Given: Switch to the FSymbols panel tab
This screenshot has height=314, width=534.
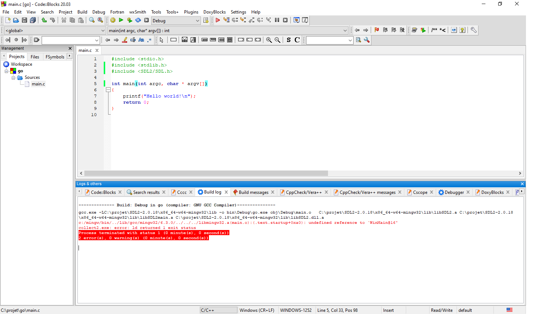Looking at the screenshot, I should point(54,57).
